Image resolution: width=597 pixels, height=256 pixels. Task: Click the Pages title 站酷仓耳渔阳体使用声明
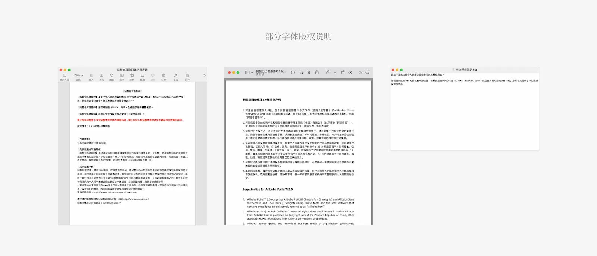tap(132, 70)
